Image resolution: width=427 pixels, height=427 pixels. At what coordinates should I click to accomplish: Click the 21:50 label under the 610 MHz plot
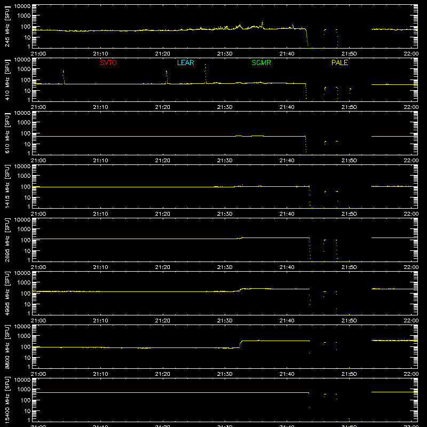coord(349,161)
